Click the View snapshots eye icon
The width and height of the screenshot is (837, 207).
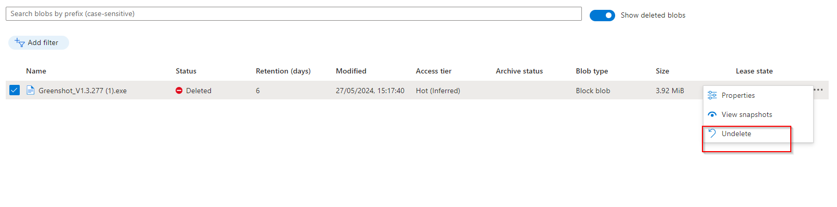tap(712, 114)
